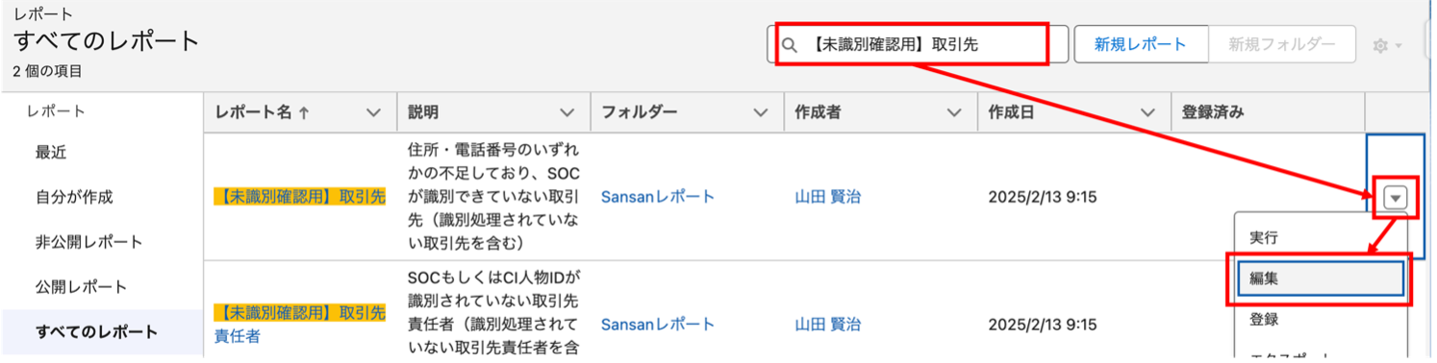Open the 作成日 column menu chevron
The width and height of the screenshot is (1437, 363).
click(x=1147, y=112)
